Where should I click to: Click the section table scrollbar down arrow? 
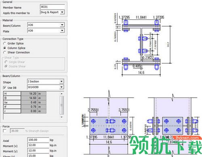pos(62,117)
